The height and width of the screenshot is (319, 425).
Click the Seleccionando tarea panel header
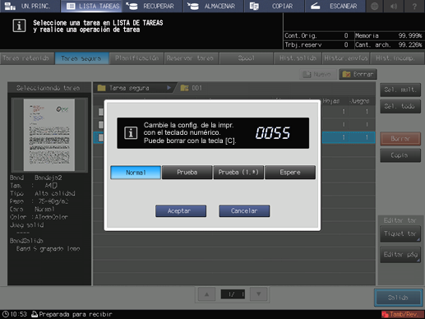pyautogui.click(x=49, y=88)
